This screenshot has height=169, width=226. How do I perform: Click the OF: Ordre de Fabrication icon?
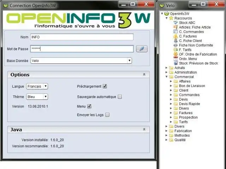tap(176, 54)
